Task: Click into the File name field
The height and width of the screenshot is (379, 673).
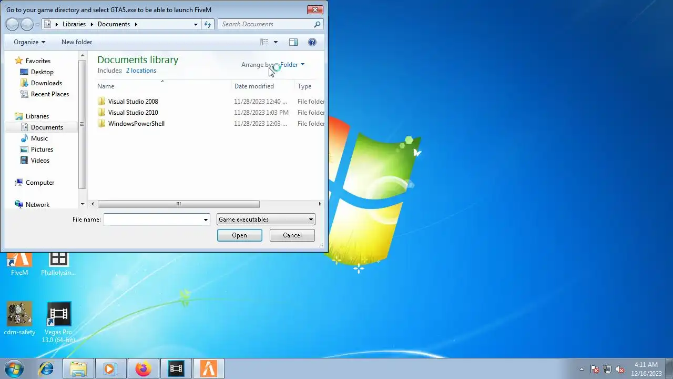Action: tap(153, 220)
